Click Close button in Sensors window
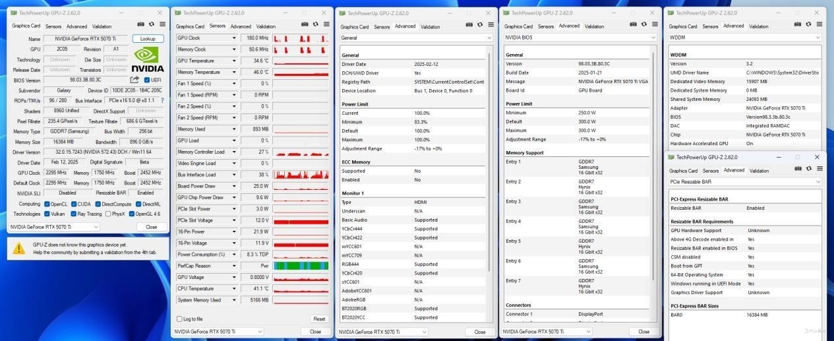Screen dimensions: 834x341 pyautogui.click(x=315, y=332)
